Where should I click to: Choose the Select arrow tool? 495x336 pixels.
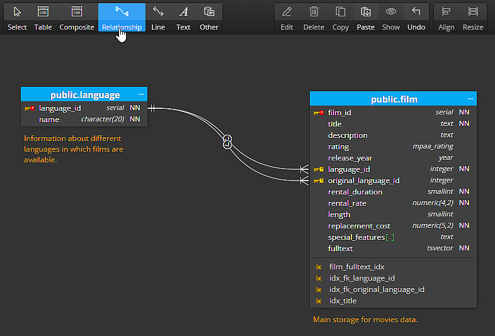[17, 18]
